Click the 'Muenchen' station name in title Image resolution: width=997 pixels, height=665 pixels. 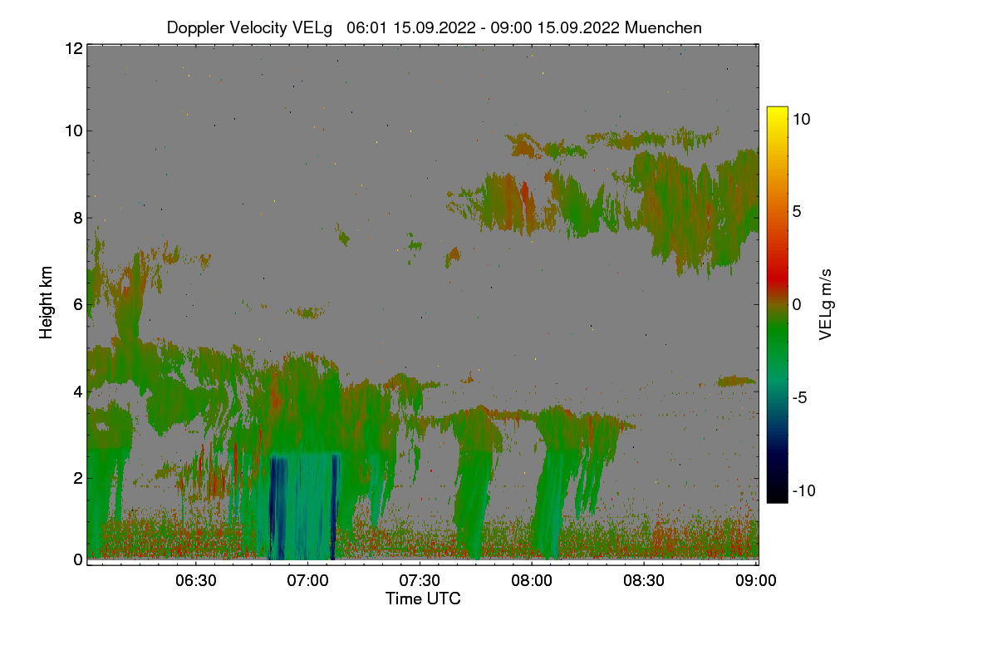click(x=663, y=27)
